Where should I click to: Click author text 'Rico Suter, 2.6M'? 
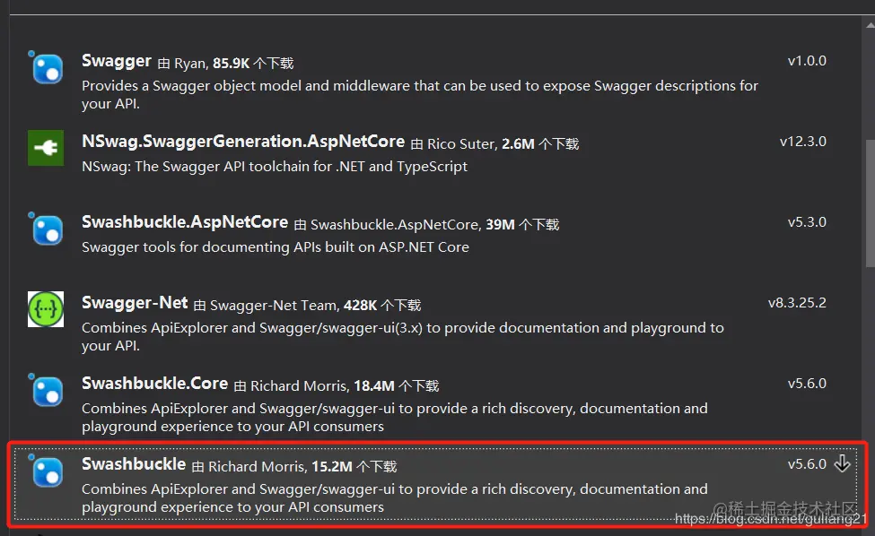point(481,143)
